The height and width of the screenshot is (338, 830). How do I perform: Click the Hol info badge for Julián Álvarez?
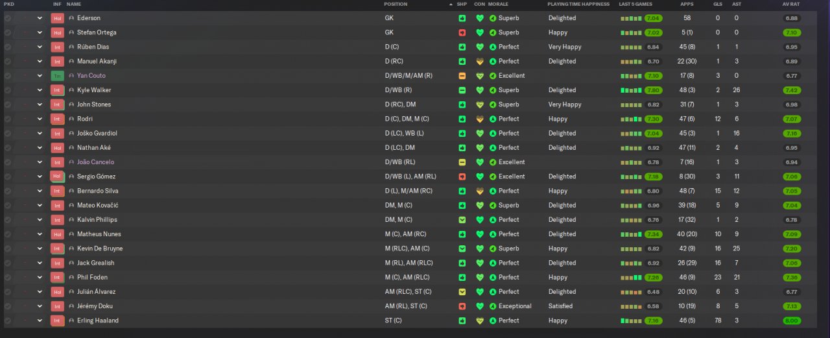[58, 292]
